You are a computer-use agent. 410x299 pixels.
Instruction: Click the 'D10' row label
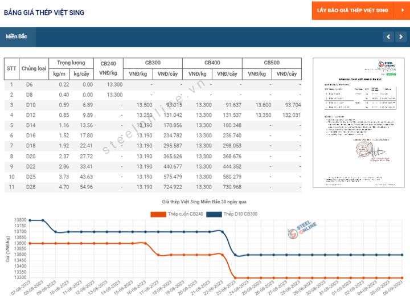click(x=31, y=105)
